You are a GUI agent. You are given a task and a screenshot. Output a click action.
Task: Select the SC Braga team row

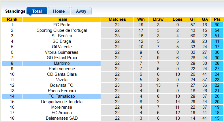coord(62,41)
